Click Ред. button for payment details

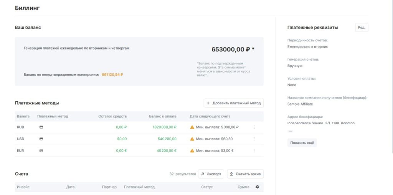pos(362,28)
